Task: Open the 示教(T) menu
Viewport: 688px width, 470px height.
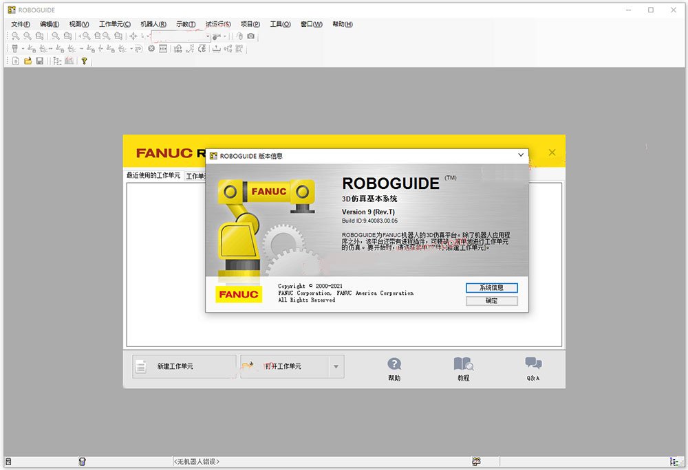Action: pos(186,24)
